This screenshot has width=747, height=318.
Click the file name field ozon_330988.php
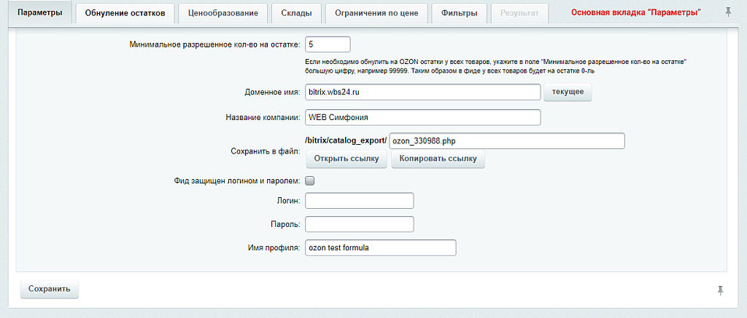(507, 140)
